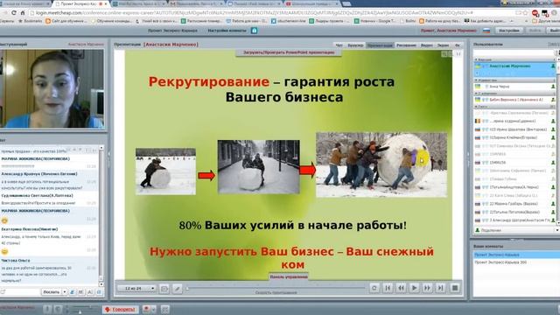
Task: Click the users search field
Action: coord(514,52)
